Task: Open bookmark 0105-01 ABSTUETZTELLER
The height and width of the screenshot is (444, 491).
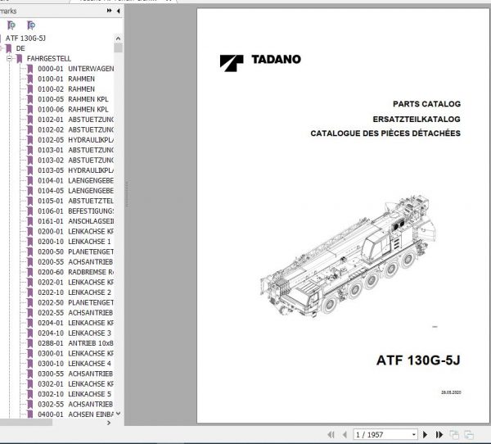Action: pyautogui.click(x=75, y=201)
